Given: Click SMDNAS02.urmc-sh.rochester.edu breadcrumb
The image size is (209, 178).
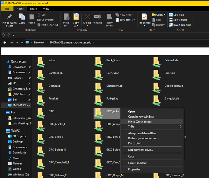Looking at the screenshot, I should point(70,43).
